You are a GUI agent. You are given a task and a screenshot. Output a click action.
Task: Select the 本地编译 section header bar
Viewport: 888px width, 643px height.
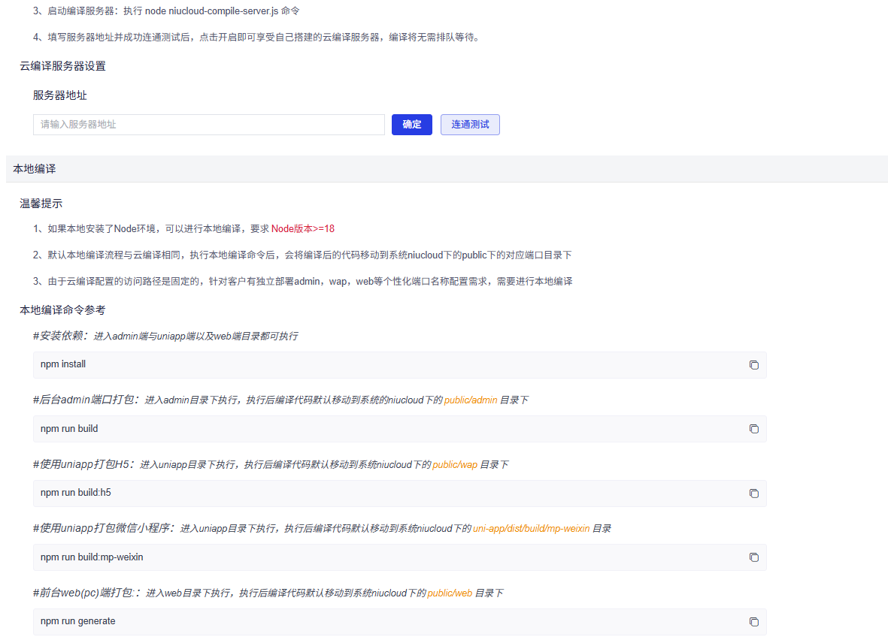446,169
